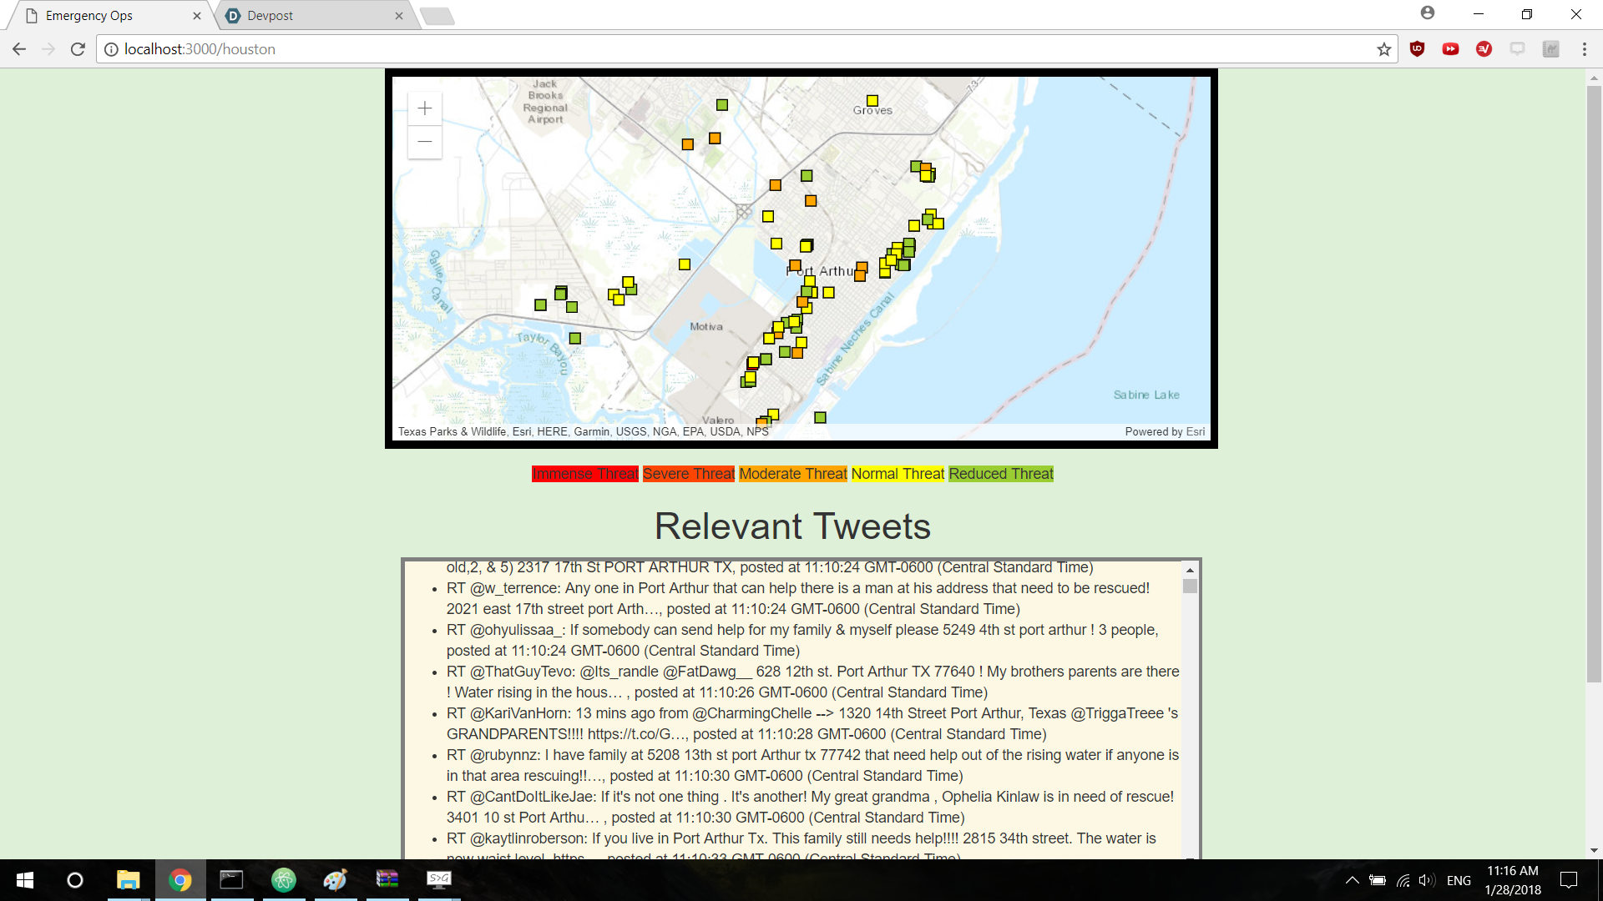Screen dimensions: 1603x901
Task: Close the Devpost tab
Action: [x=399, y=16]
